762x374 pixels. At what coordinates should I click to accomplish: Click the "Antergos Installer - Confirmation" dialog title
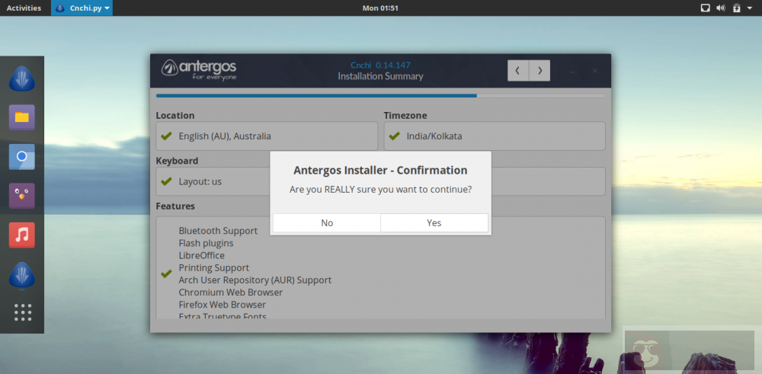point(380,171)
